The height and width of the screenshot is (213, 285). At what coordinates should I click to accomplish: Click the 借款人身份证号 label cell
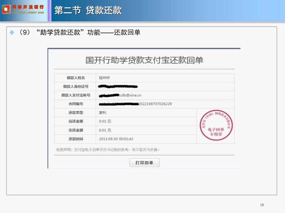click(x=75, y=87)
